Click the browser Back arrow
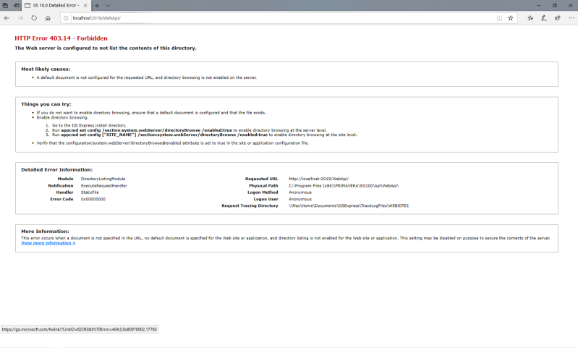Screen dimensions: 578x348 7,18
